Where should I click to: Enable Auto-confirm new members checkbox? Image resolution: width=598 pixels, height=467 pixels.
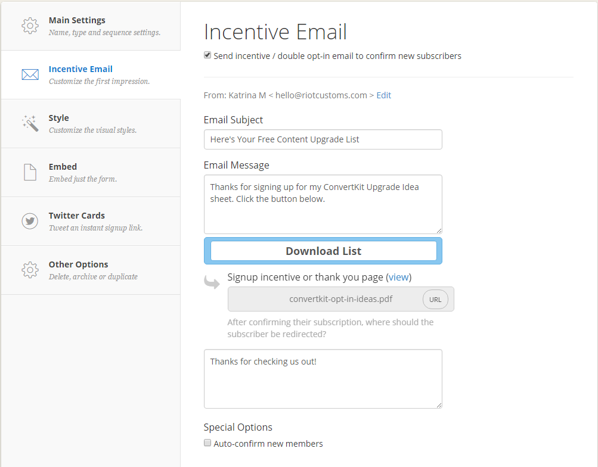pyautogui.click(x=207, y=443)
